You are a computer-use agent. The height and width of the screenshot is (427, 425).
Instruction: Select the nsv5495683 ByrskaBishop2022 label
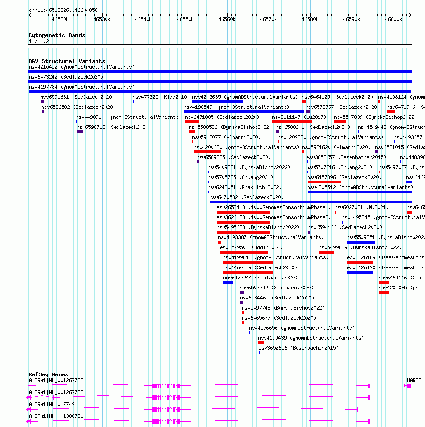coord(258,228)
